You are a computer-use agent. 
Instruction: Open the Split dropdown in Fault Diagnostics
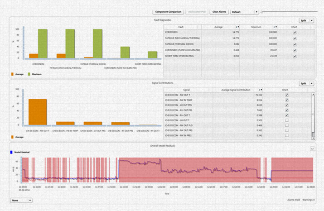point(306,20)
